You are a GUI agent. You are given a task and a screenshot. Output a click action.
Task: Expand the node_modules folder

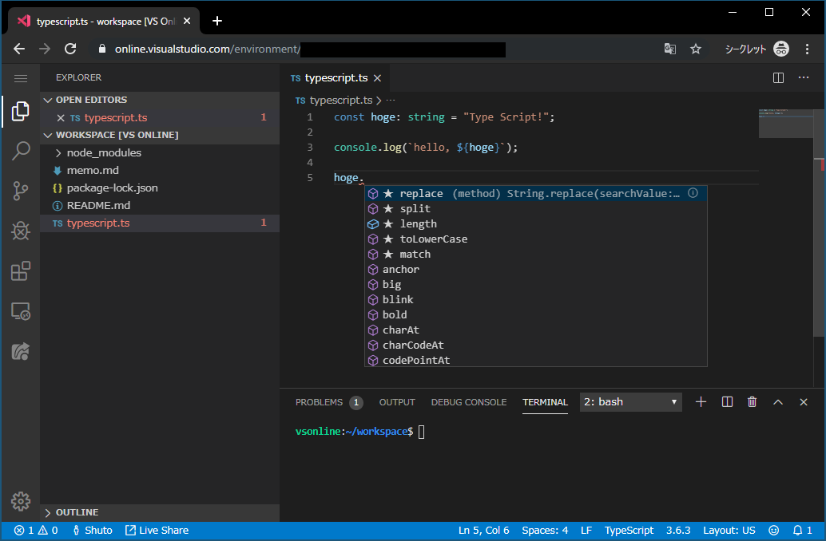104,152
